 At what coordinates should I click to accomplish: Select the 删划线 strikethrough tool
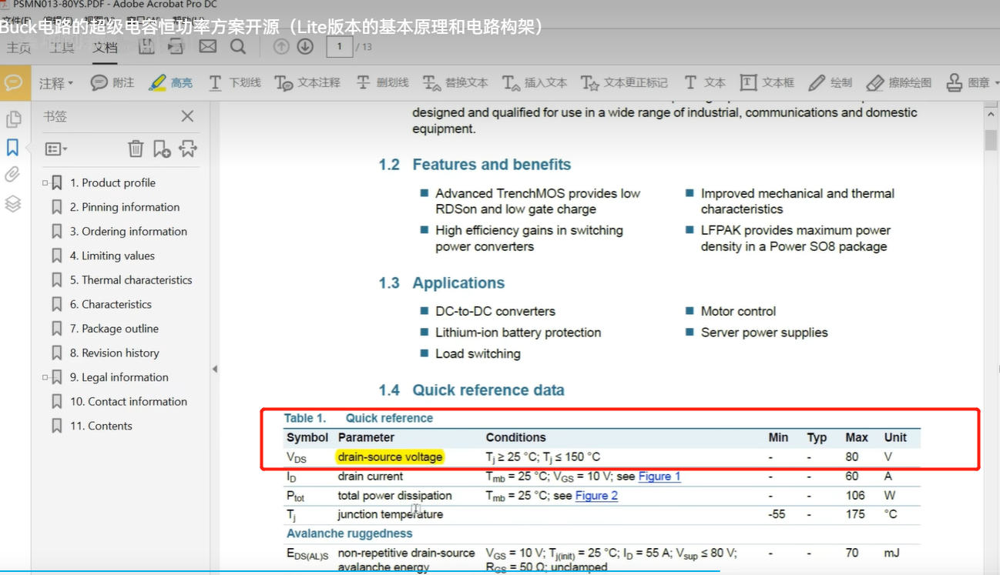[x=382, y=82]
